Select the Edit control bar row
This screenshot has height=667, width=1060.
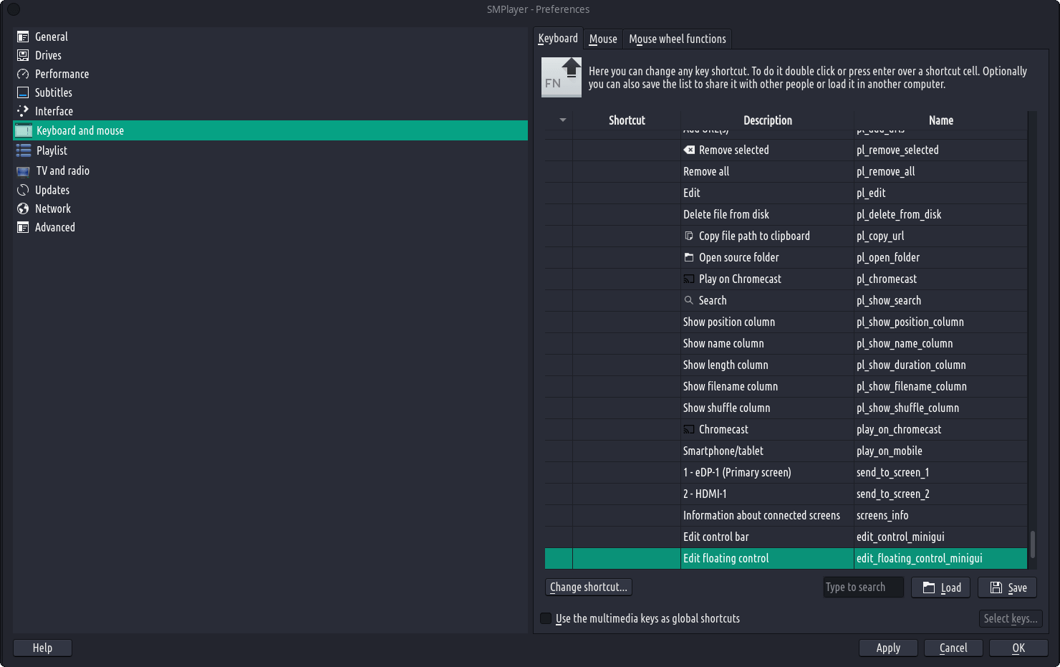click(786, 537)
